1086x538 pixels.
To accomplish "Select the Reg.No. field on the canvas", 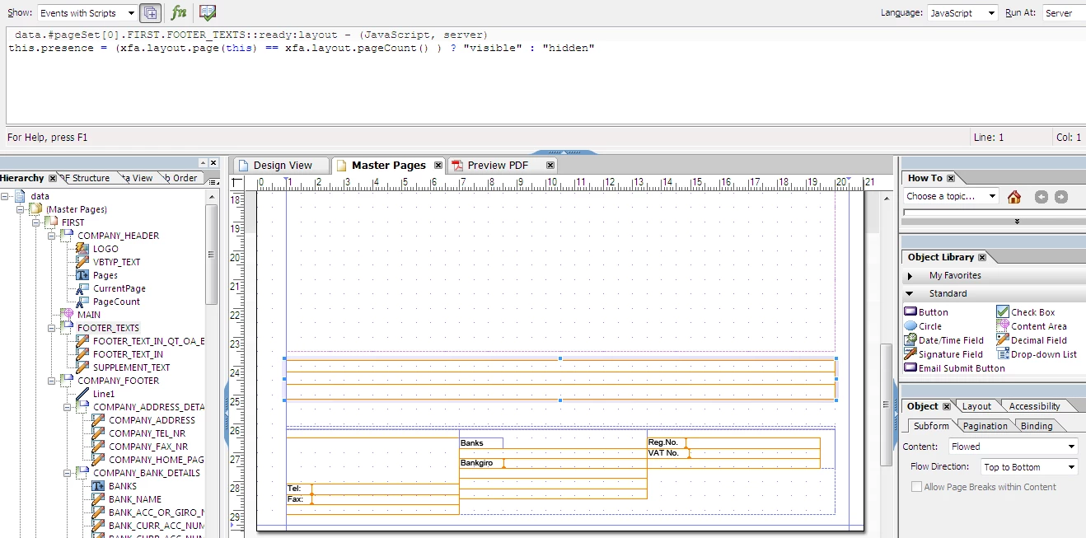I will coord(733,442).
